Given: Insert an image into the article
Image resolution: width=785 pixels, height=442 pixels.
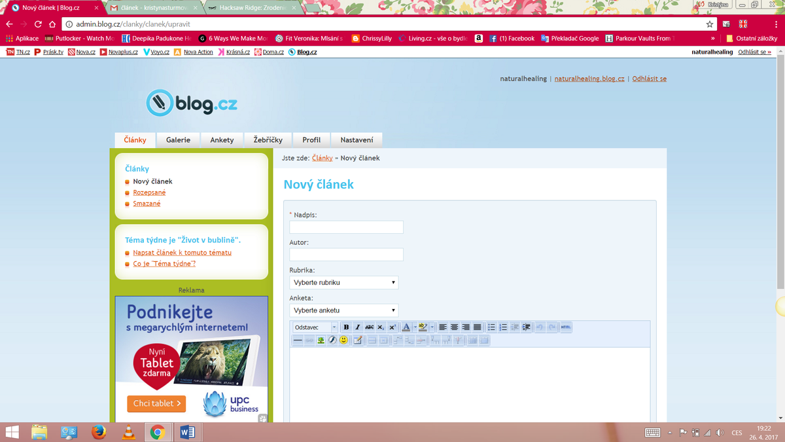Looking at the screenshot, I should (x=321, y=341).
